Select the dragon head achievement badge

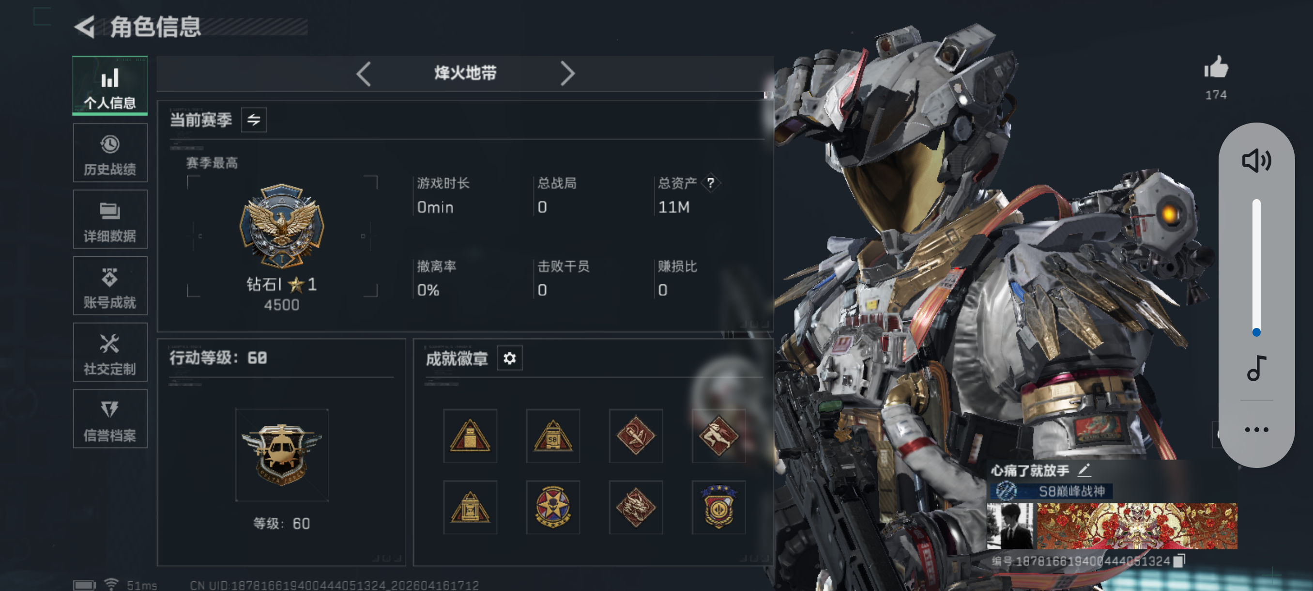point(636,507)
